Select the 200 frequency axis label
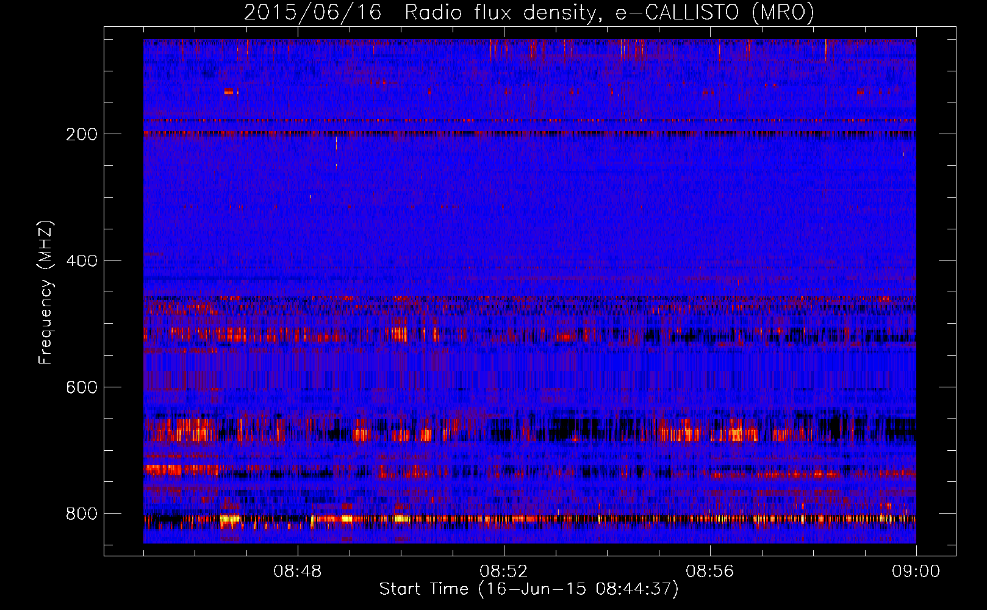 point(82,134)
